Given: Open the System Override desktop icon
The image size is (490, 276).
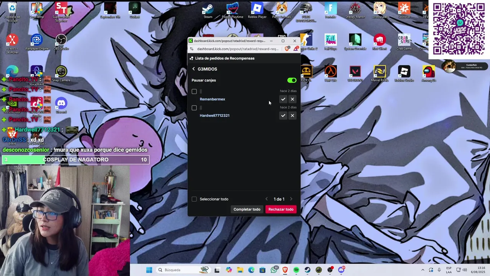Looking at the screenshot, I should (355, 42).
